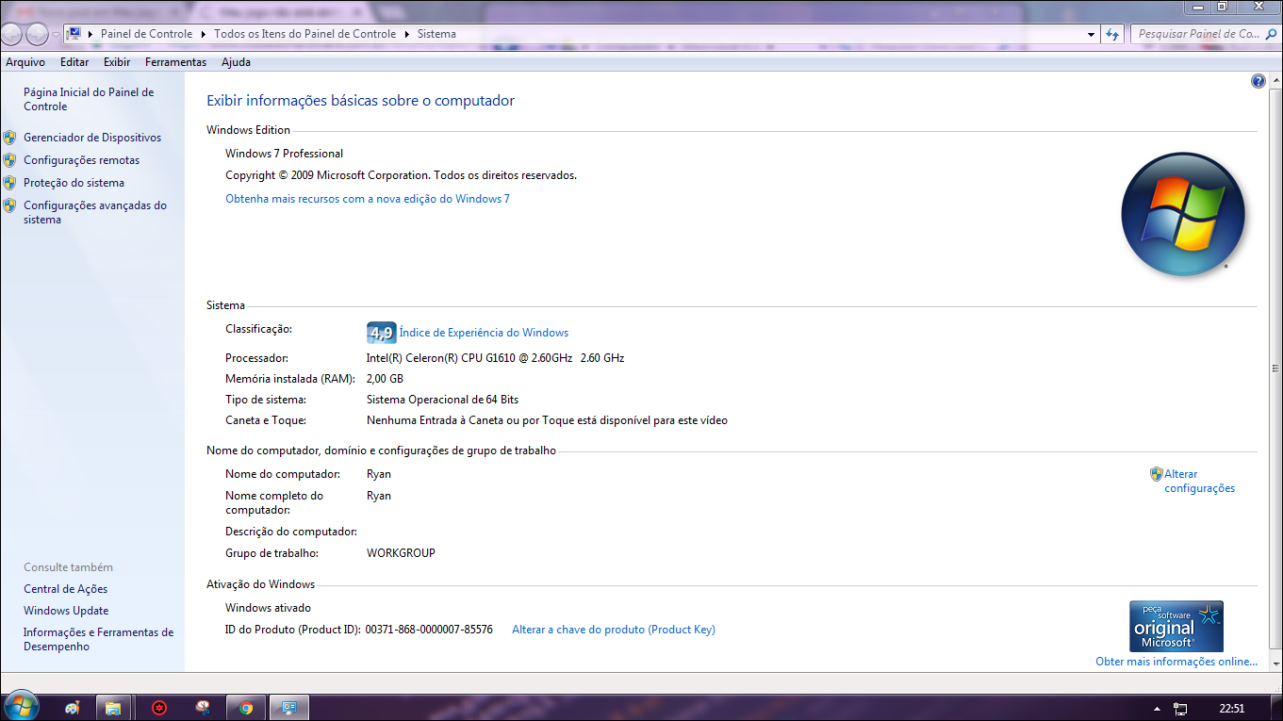Image resolution: width=1283 pixels, height=721 pixels.
Task: Click Obtenha mais recursos com nova edição link
Action: click(368, 199)
